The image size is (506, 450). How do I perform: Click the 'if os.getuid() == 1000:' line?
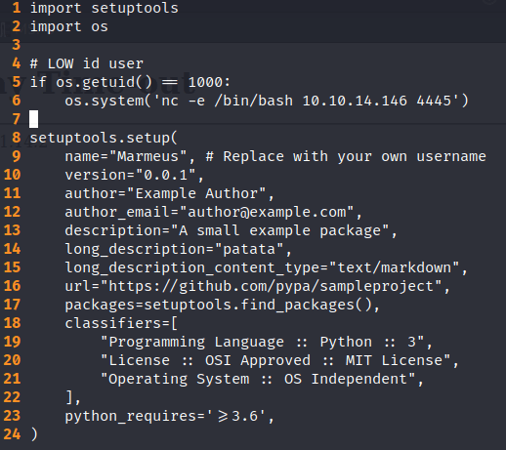click(130, 82)
